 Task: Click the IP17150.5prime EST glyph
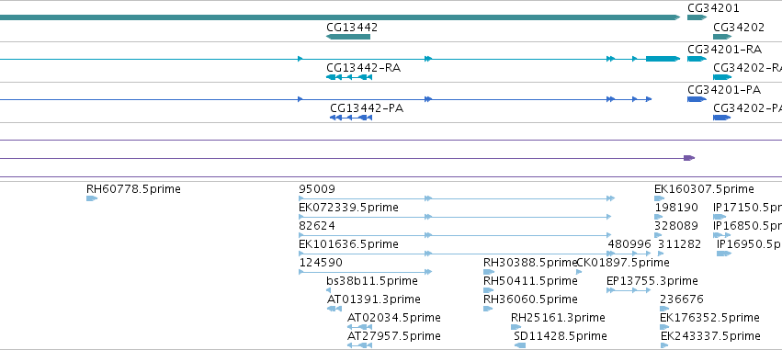[720, 217]
